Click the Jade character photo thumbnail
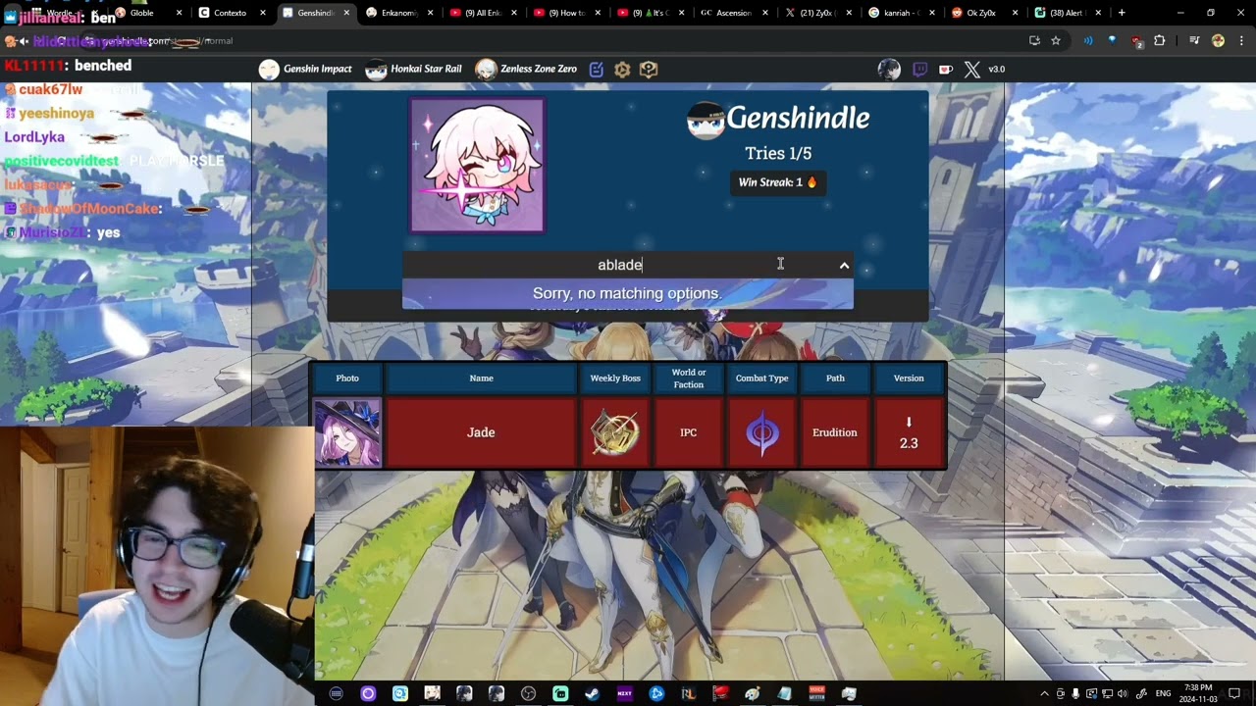 coord(347,432)
